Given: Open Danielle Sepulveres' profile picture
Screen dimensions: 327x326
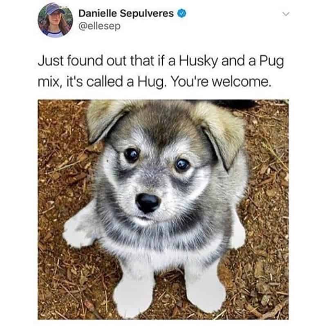Looking at the screenshot, I should 55,20.
